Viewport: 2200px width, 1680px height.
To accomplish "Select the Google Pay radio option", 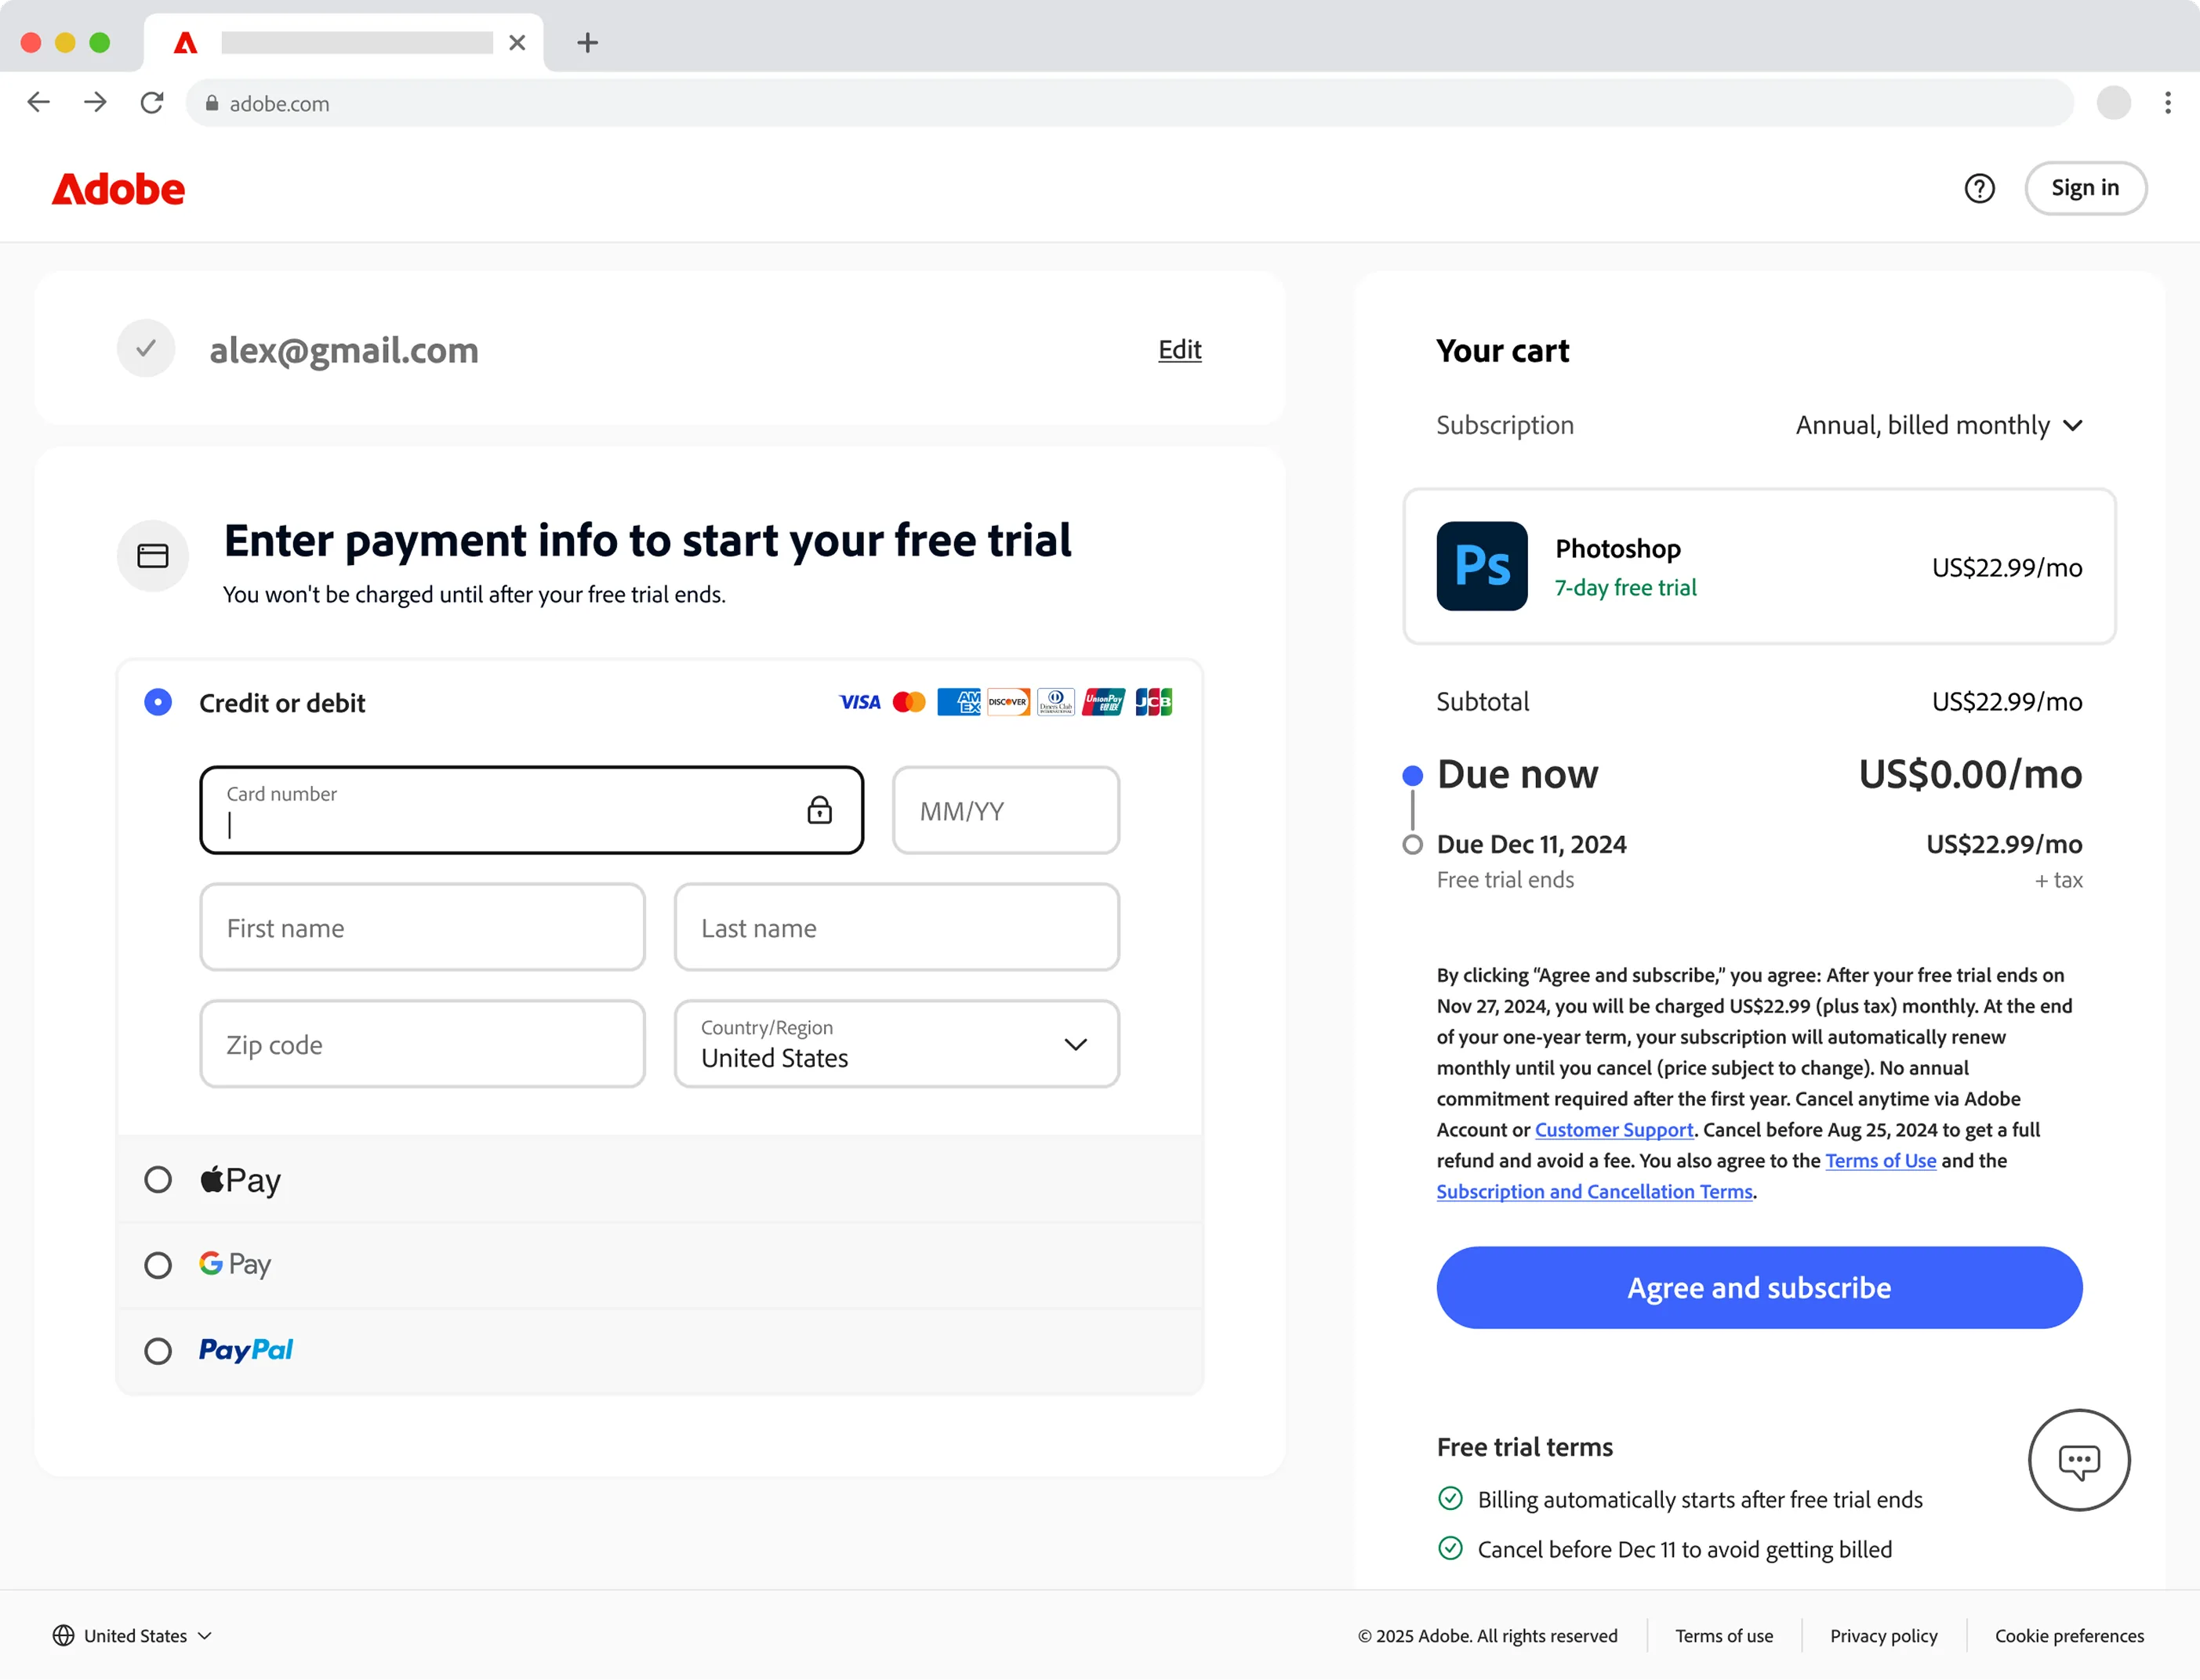I will pyautogui.click(x=158, y=1265).
